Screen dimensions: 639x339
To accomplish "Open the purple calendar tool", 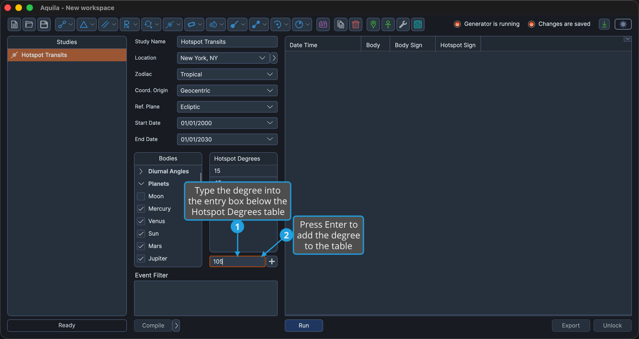I will point(323,24).
